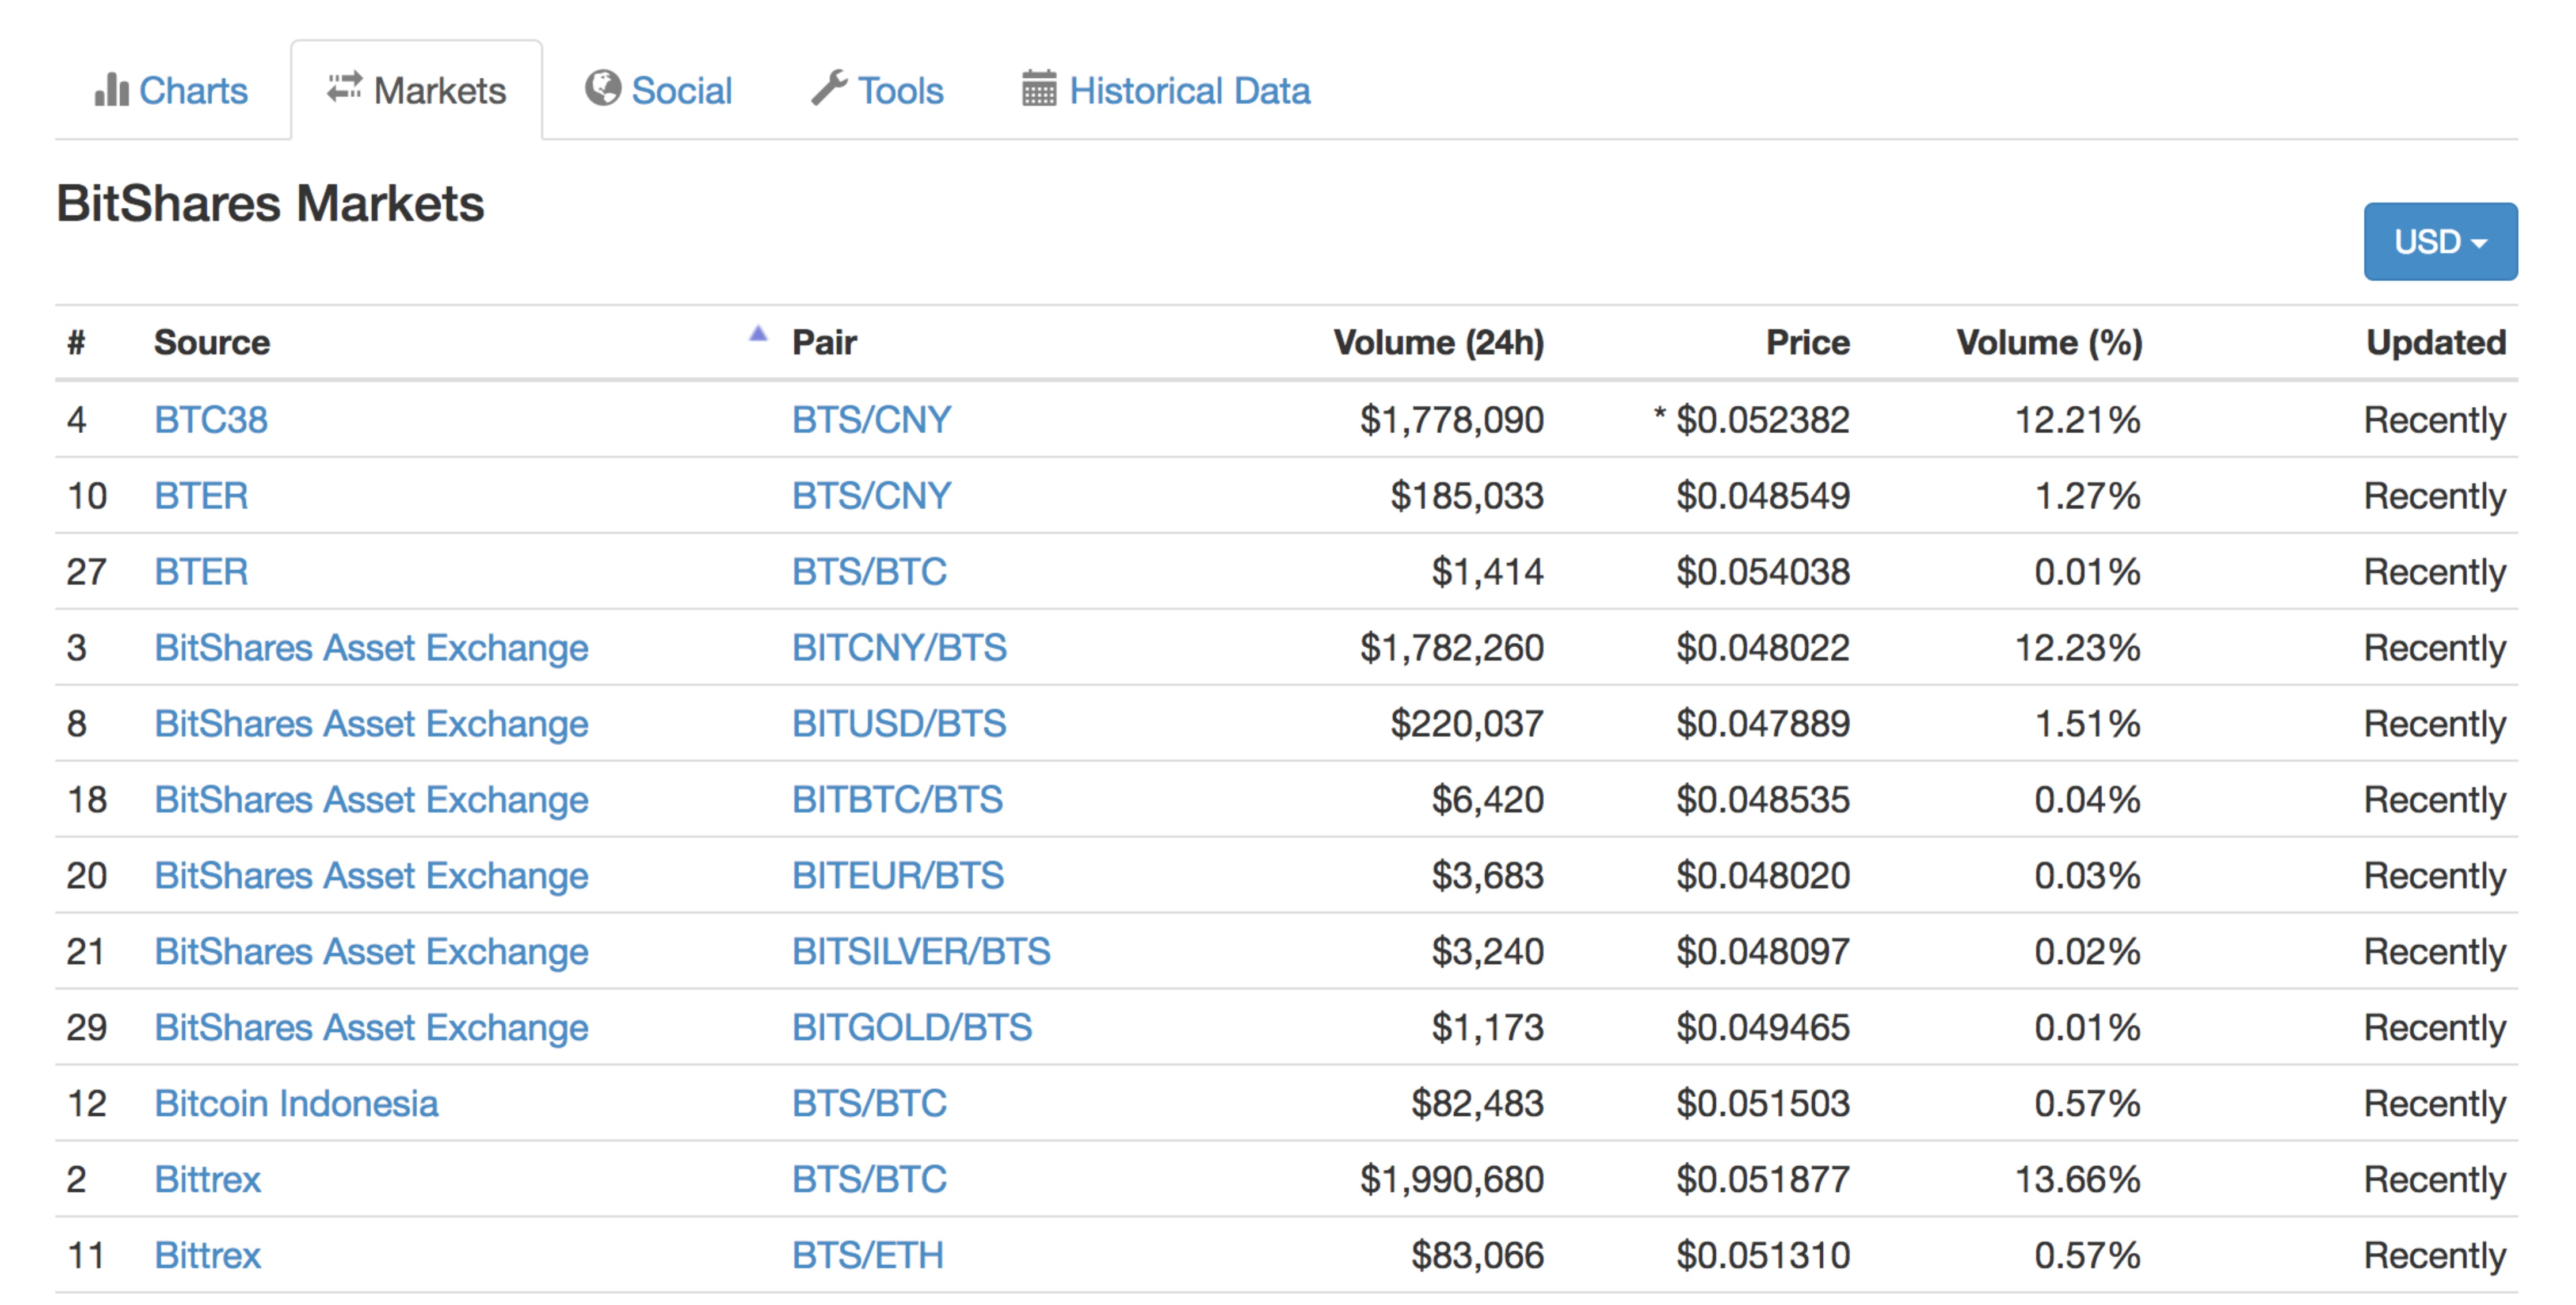Open BitShares Asset Exchange link in row 8
This screenshot has height=1305, width=2576.
pyautogui.click(x=371, y=724)
